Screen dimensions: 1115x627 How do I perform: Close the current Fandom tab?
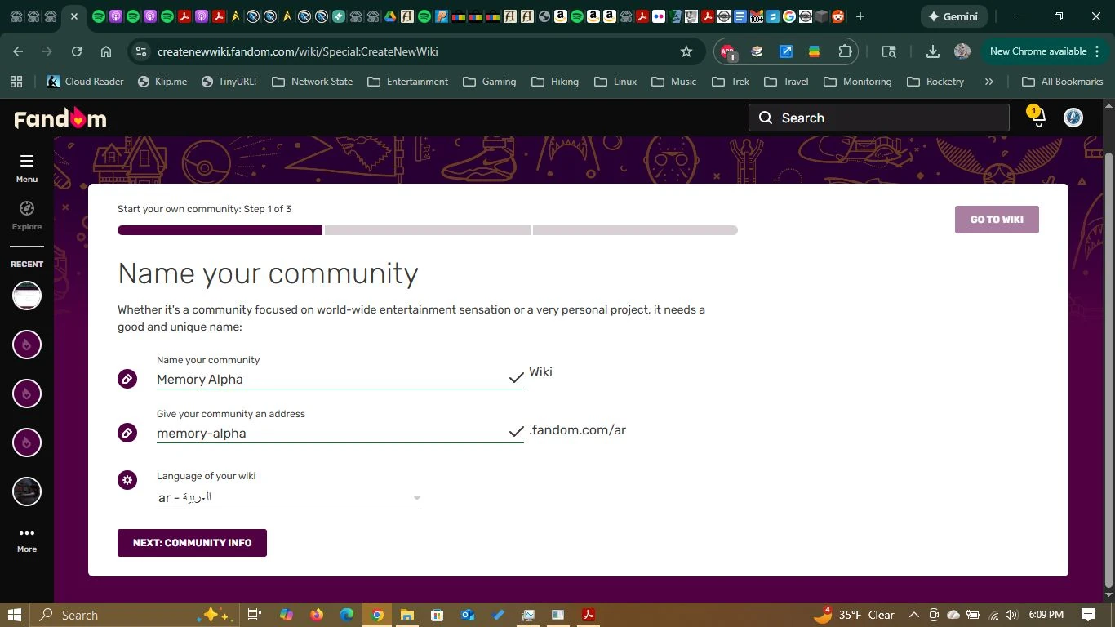tap(74, 16)
